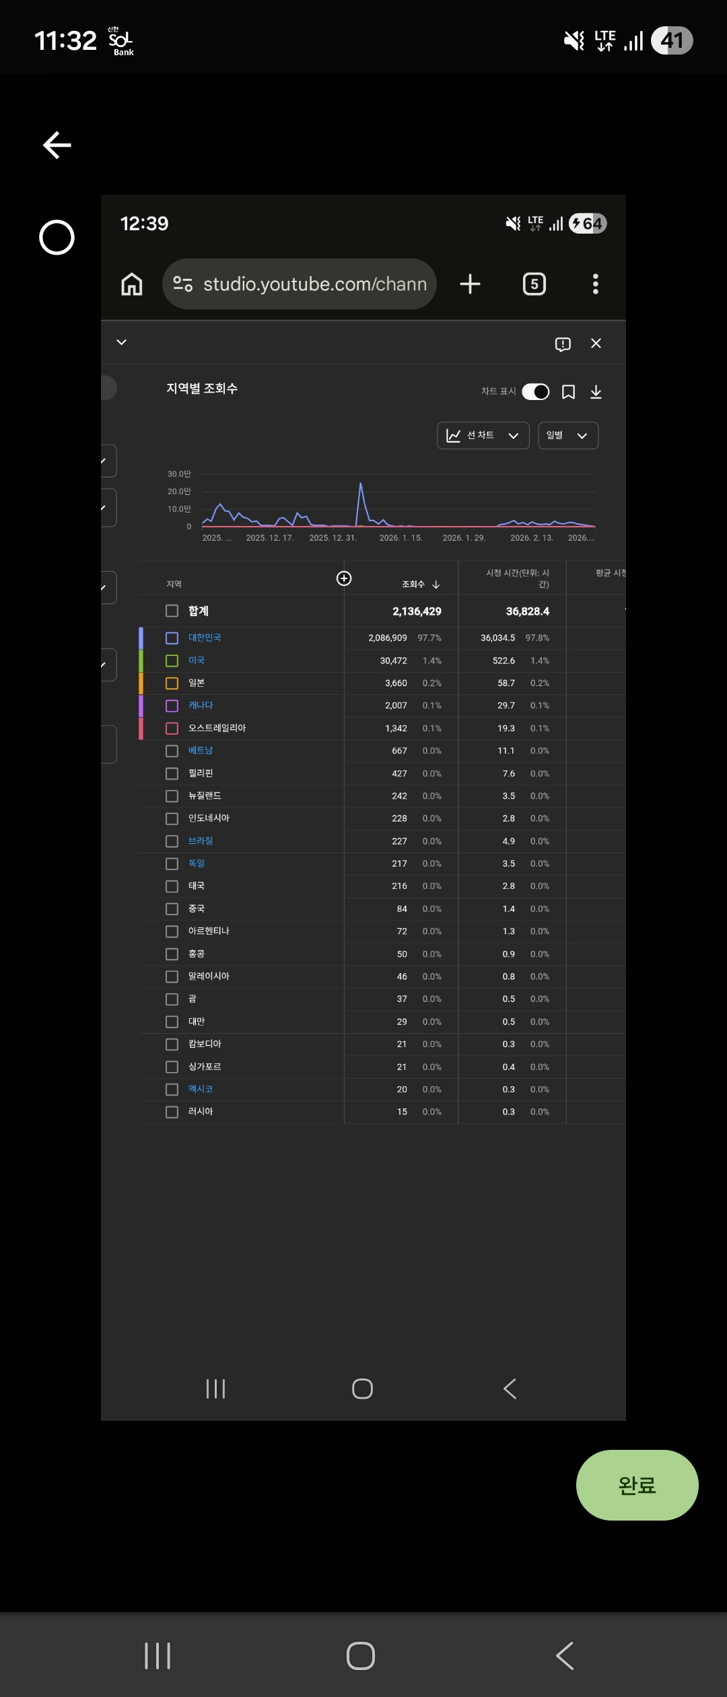Screen dimensions: 727x1697
Task: Check the 합계 total row checkbox
Action: point(172,611)
